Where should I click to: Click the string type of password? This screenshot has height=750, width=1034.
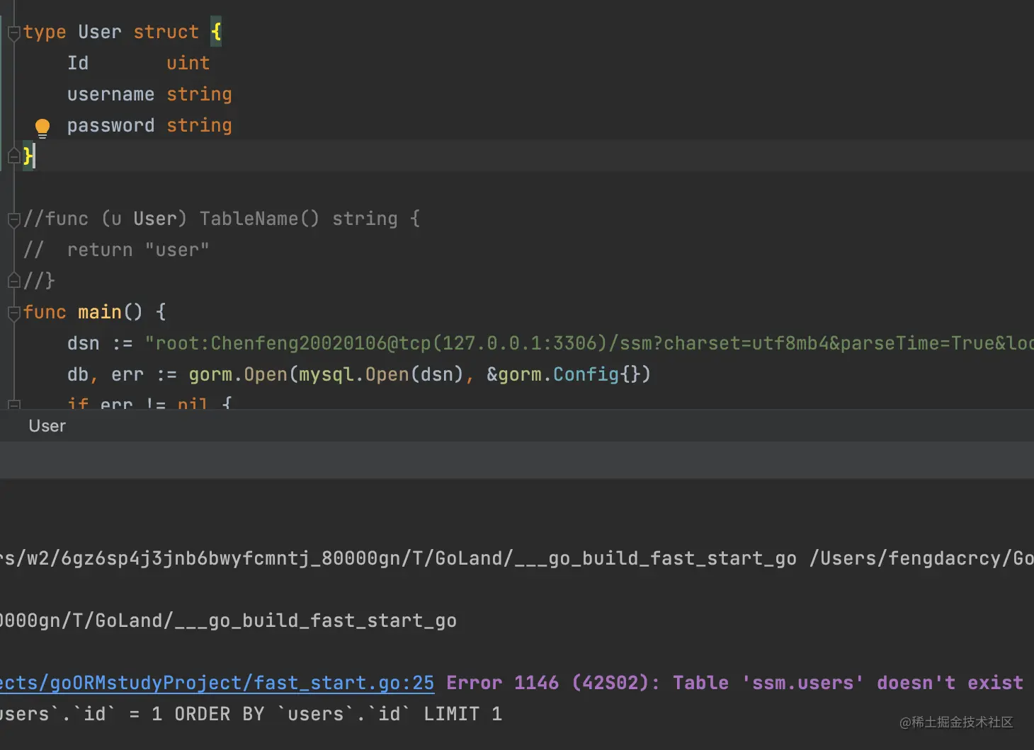199,126
